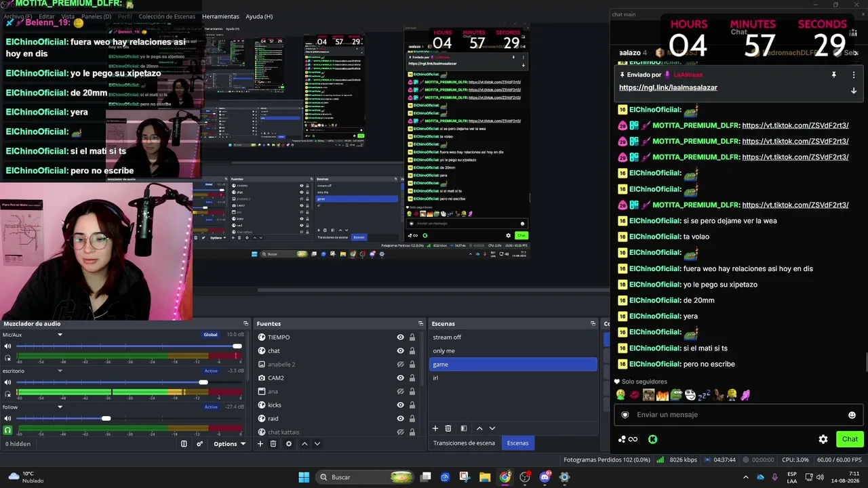Switch to the Transiciones de escena tab
Image resolution: width=868 pixels, height=488 pixels.
pyautogui.click(x=464, y=443)
